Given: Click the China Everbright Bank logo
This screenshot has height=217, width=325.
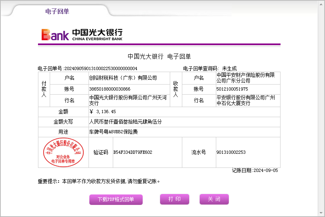Looking at the screenshot, I should [x=82, y=35].
